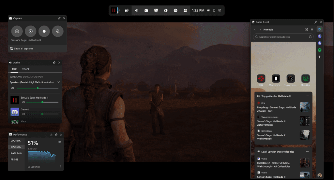Switch to the MIX tab in Audio
The height and width of the screenshot is (180, 334).
[14, 69]
